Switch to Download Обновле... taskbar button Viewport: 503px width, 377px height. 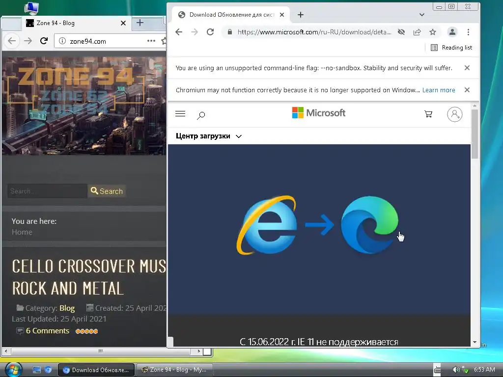click(x=97, y=370)
